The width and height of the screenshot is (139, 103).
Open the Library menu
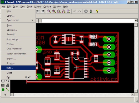(38, 7)
